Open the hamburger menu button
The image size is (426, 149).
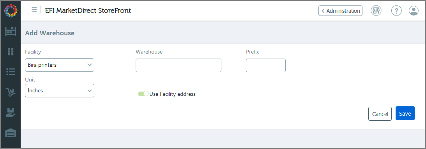tap(34, 10)
